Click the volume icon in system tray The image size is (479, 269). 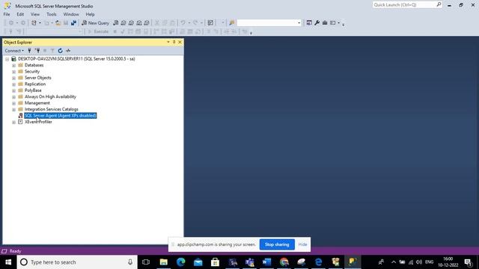coord(419,262)
